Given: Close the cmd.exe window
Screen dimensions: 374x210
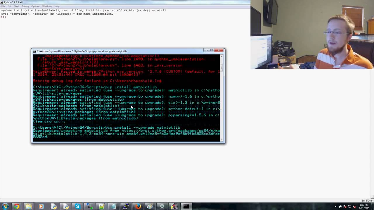Looking at the screenshot, I should coord(219,50).
